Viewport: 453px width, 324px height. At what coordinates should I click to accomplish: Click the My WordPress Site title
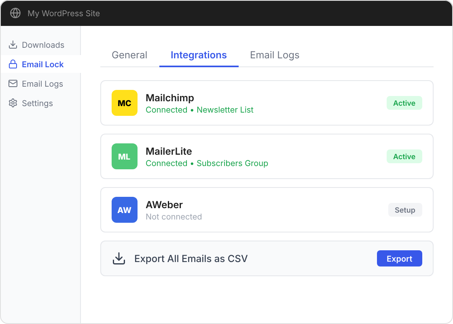click(63, 13)
